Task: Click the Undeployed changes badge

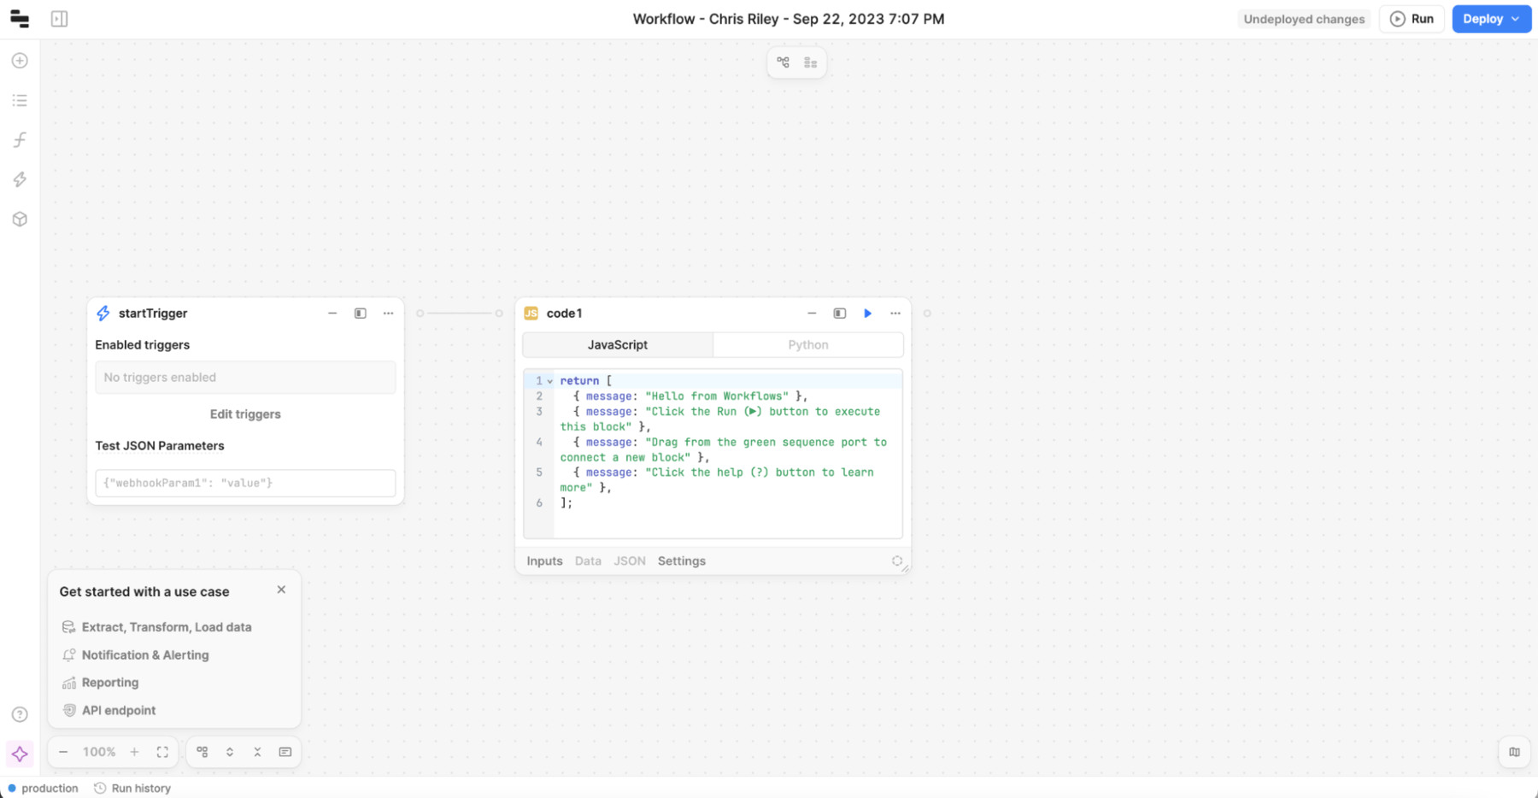Action: point(1304,19)
